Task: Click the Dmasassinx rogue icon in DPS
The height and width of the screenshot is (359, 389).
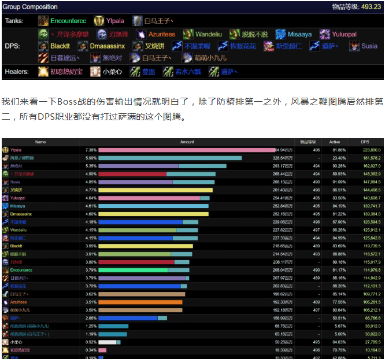Action: tap(83, 46)
